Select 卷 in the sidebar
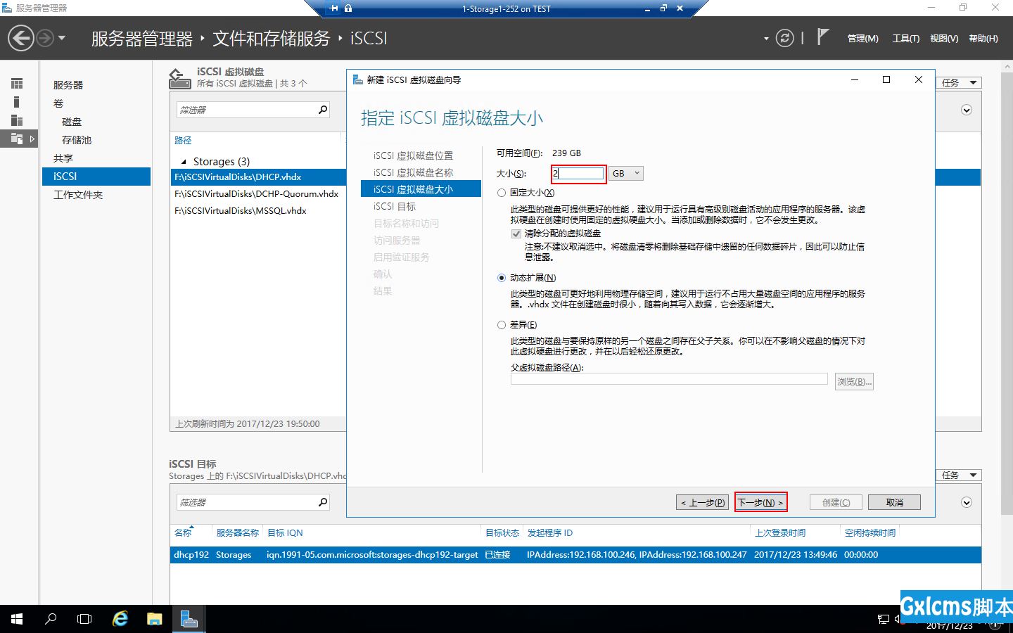Screen dimensions: 1013x633 pyautogui.click(x=58, y=103)
